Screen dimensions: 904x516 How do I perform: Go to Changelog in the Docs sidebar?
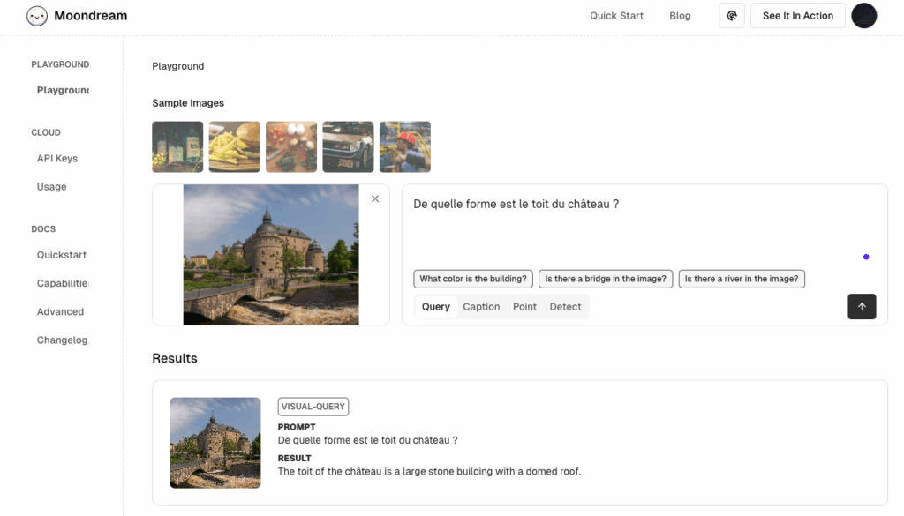pos(62,340)
